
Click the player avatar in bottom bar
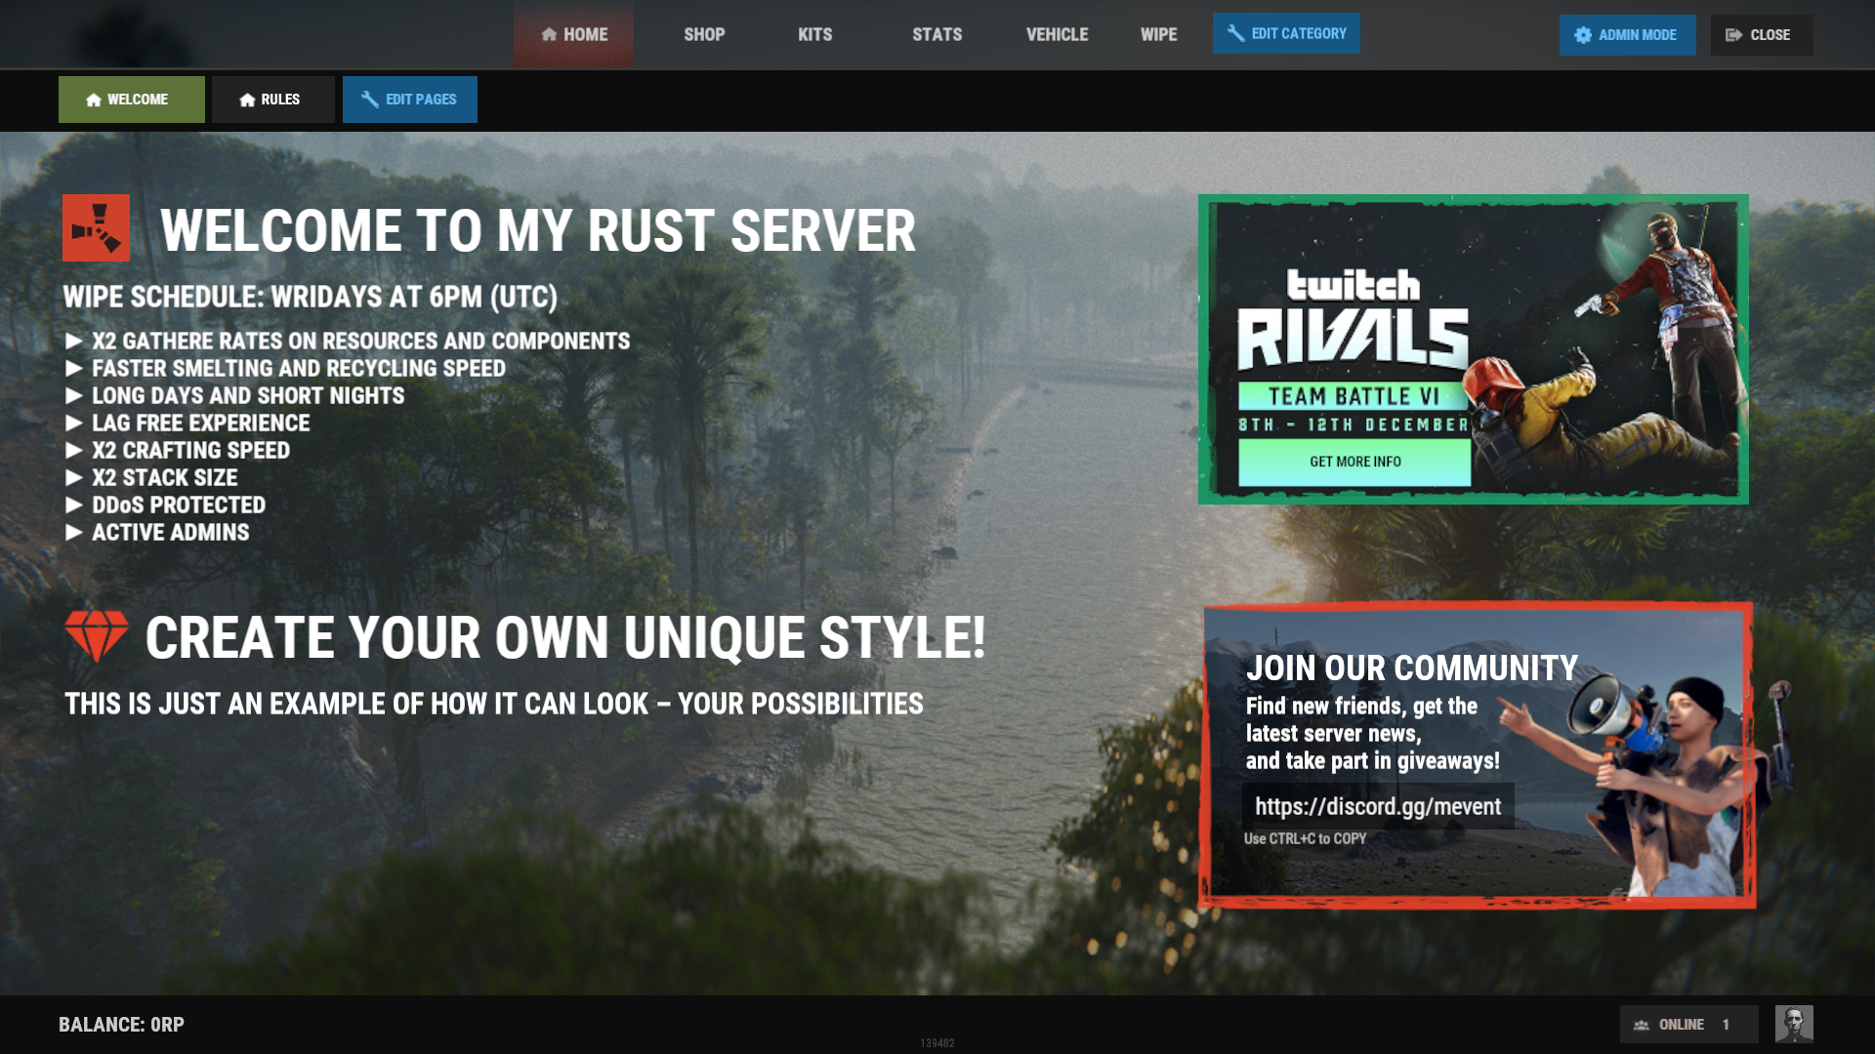1793,1024
